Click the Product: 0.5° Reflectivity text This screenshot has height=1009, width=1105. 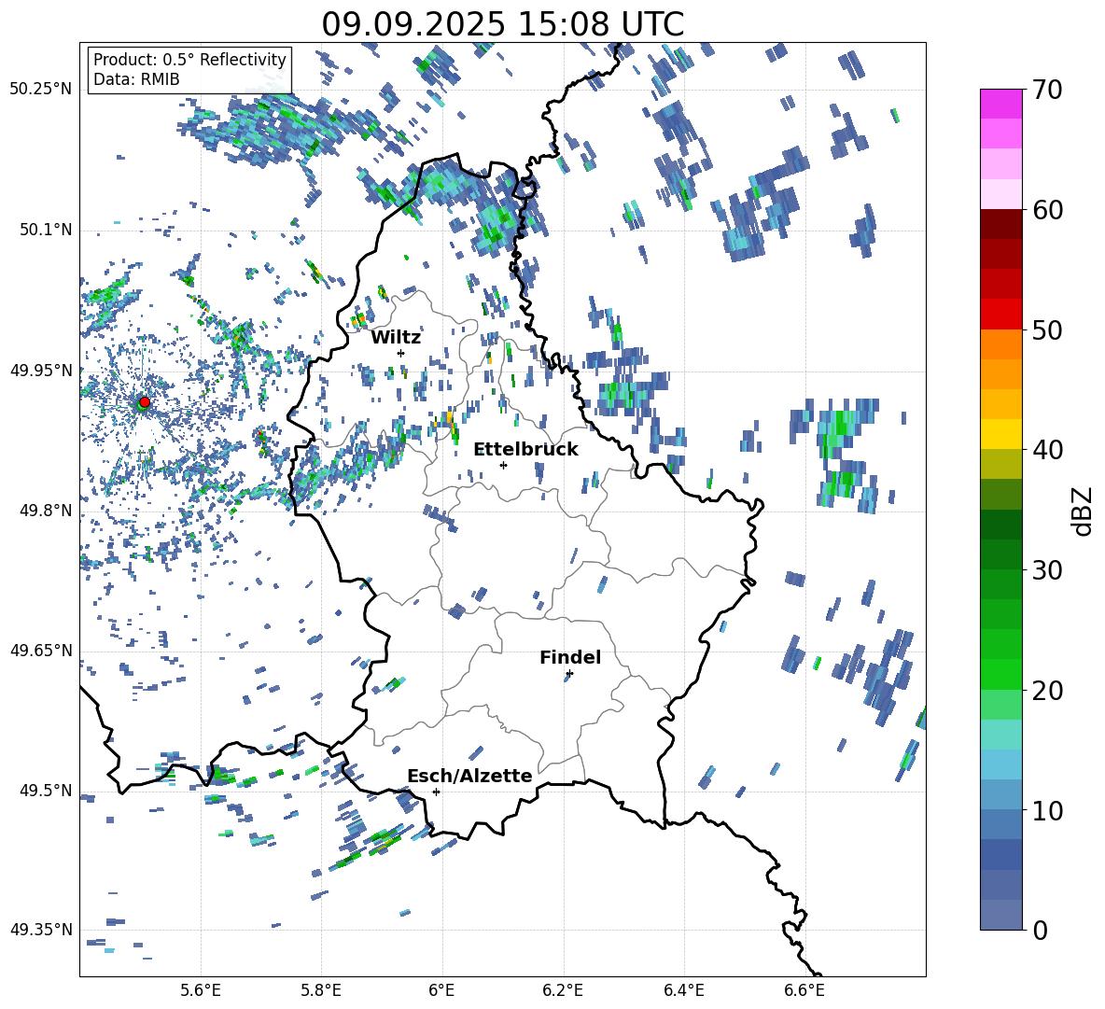point(189,60)
